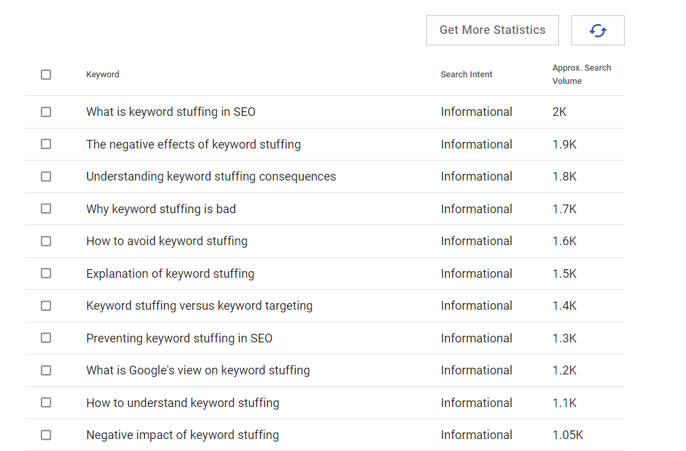
Task: Tick 'Keyword stuffing versus keyword targeting' checkbox
Action: pyautogui.click(x=46, y=306)
